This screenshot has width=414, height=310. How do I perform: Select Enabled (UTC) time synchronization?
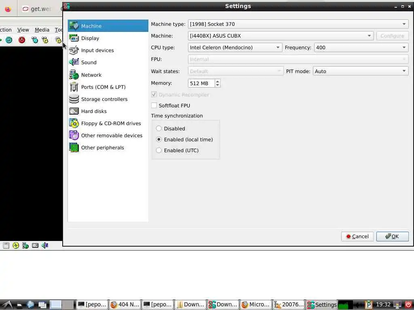158,150
